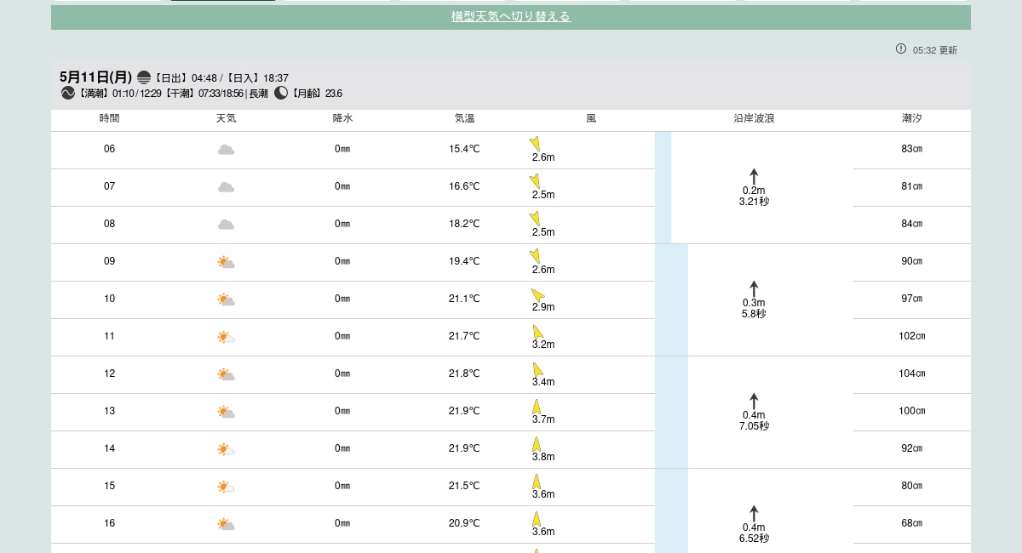Select the wave arrow above 0.2m
Screen dimensions: 1022x553
click(754, 176)
